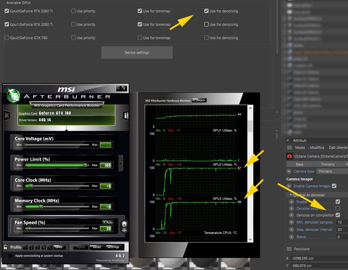The height and width of the screenshot is (270, 348).
Task: Click the Device settings button
Action: coord(137,53)
